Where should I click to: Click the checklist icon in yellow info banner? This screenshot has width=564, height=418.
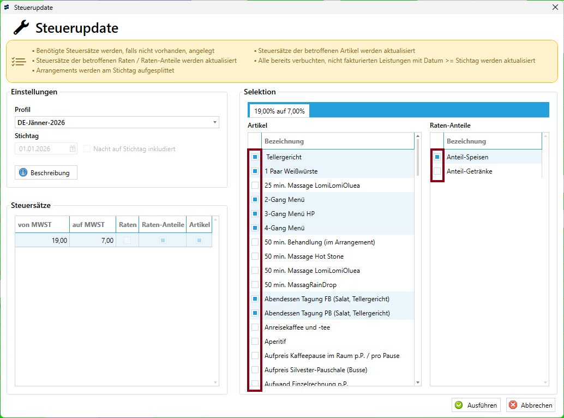pos(19,62)
